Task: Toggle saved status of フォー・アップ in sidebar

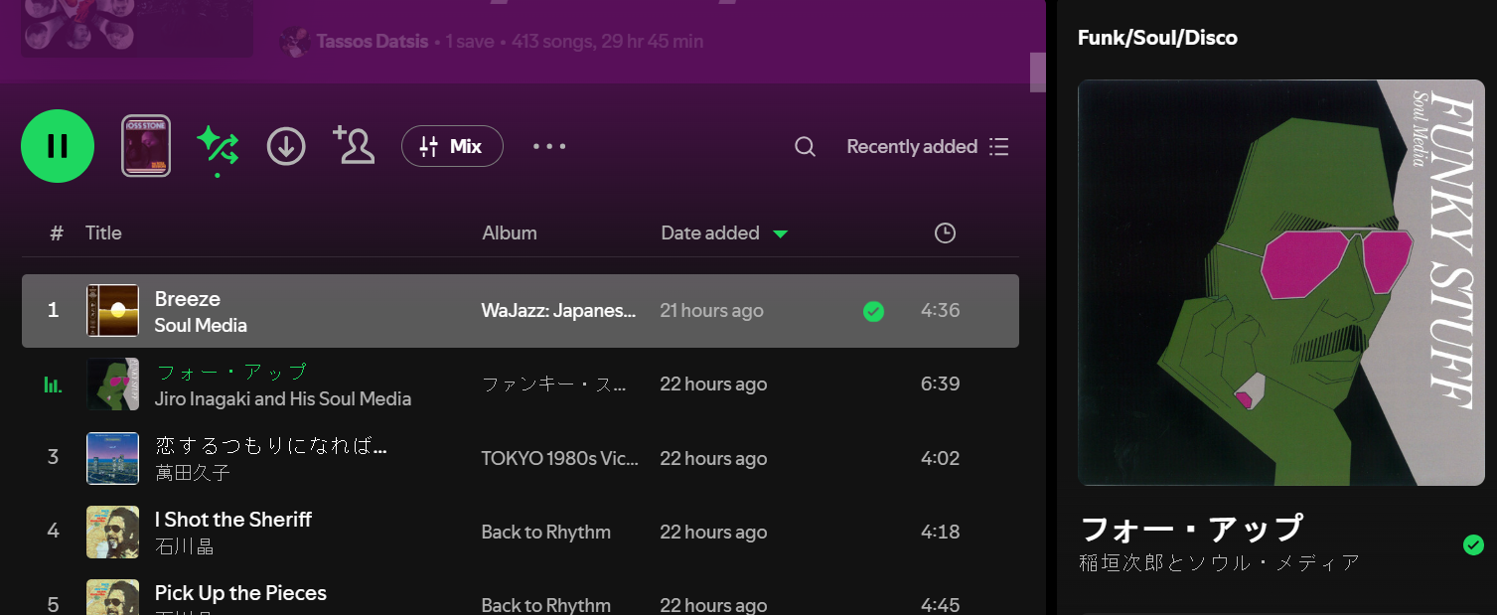Action: (1471, 544)
